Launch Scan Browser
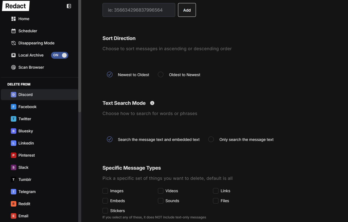 click(x=31, y=67)
